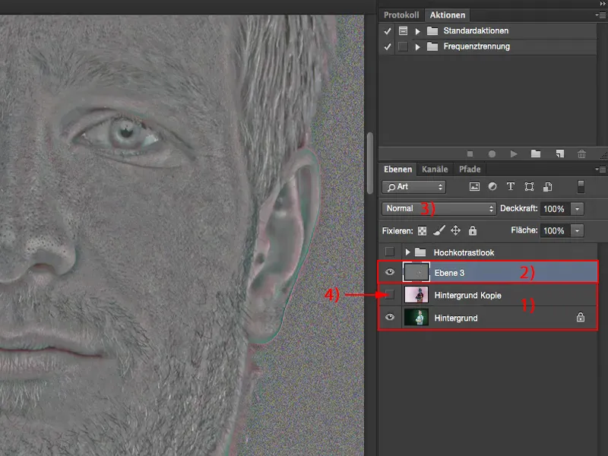Image resolution: width=608 pixels, height=456 pixels.
Task: Click the Deckkraft label
Action: click(x=519, y=208)
